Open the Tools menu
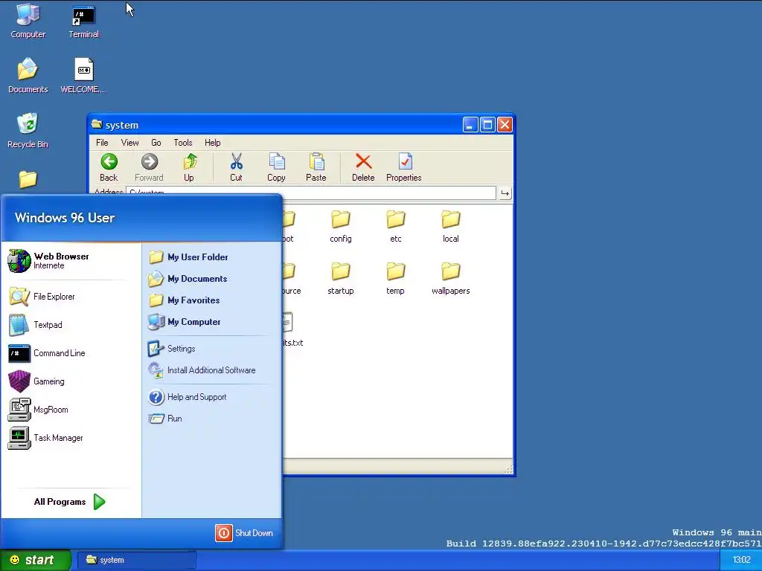Screen dimensions: 762x571 click(x=183, y=143)
